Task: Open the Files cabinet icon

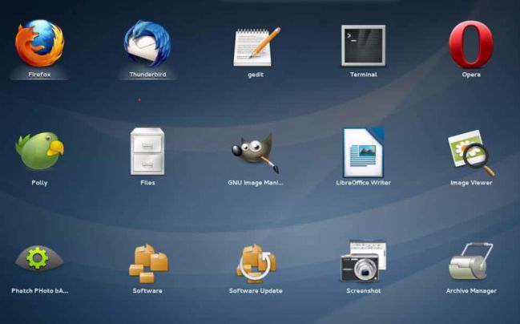Action: coord(147,152)
